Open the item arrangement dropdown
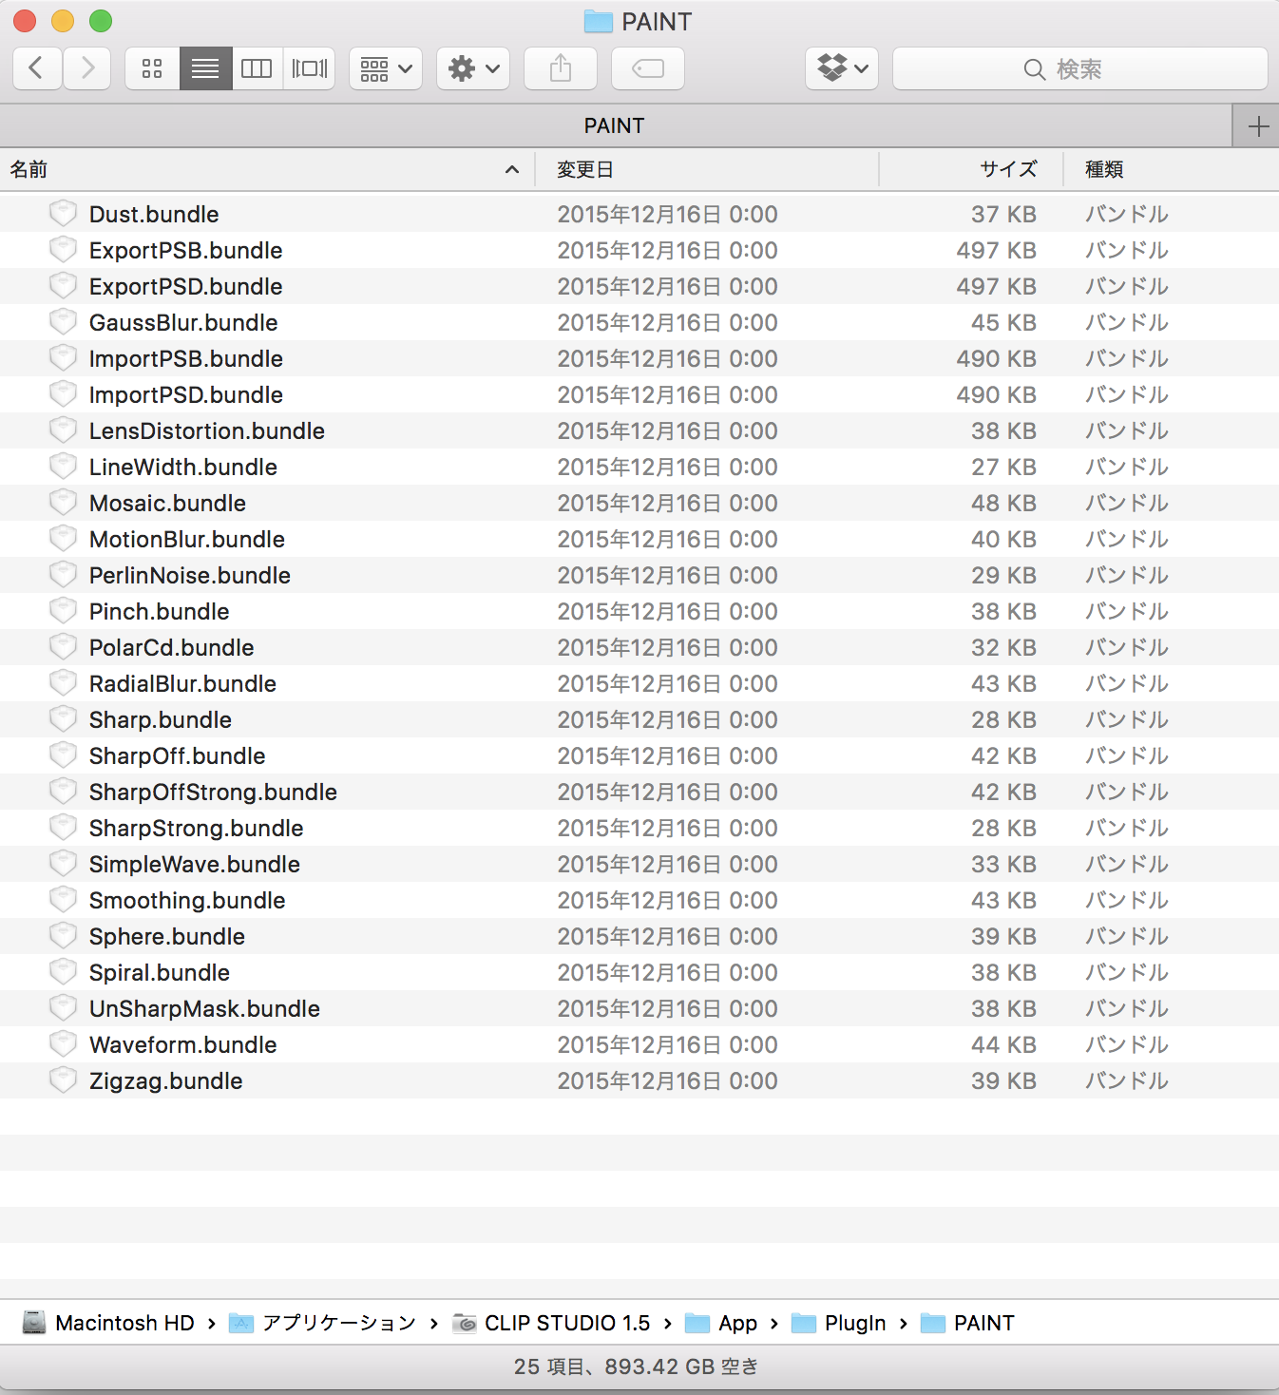This screenshot has width=1279, height=1395. coord(386,68)
